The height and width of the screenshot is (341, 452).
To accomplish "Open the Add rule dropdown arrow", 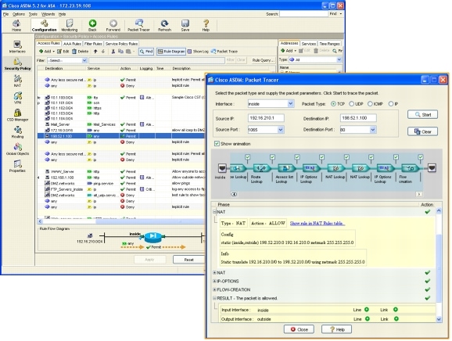I will (54, 52).
